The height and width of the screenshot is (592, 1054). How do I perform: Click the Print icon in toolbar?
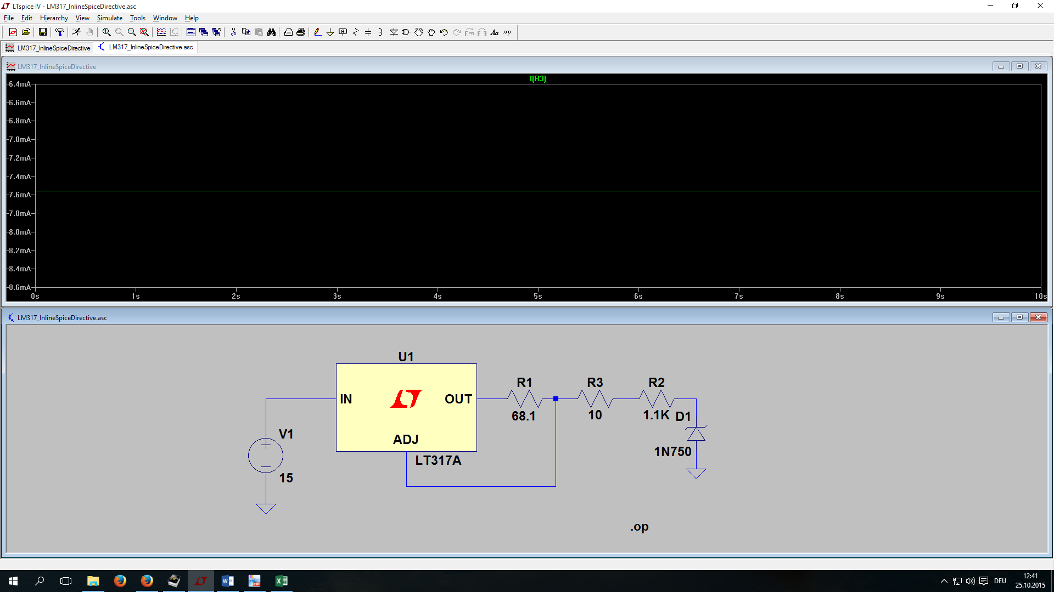(301, 32)
